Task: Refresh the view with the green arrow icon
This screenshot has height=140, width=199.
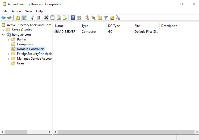Action: point(59,18)
